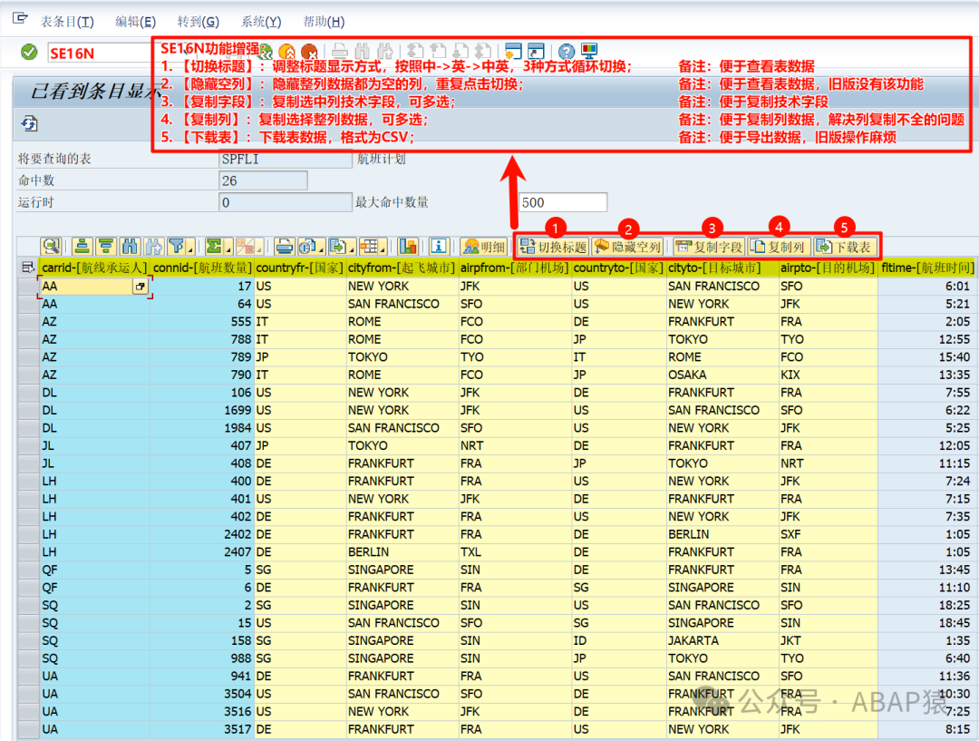Click the KIX airport cell
979x741 pixels.
click(828, 375)
